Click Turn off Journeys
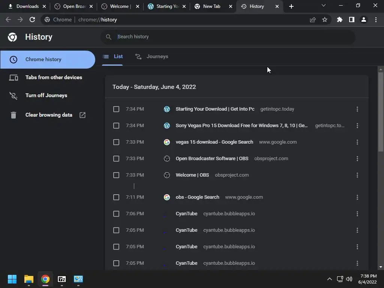This screenshot has width=384, height=288. click(x=46, y=96)
